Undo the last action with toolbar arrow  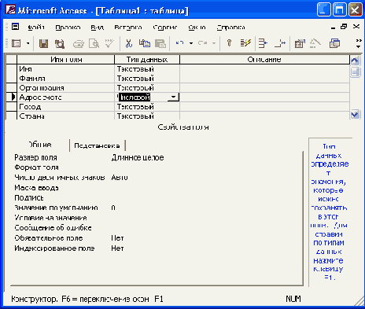180,43
